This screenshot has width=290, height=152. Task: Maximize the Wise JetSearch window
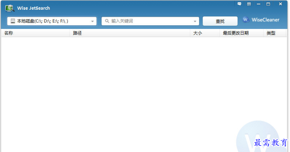tap(268, 4)
